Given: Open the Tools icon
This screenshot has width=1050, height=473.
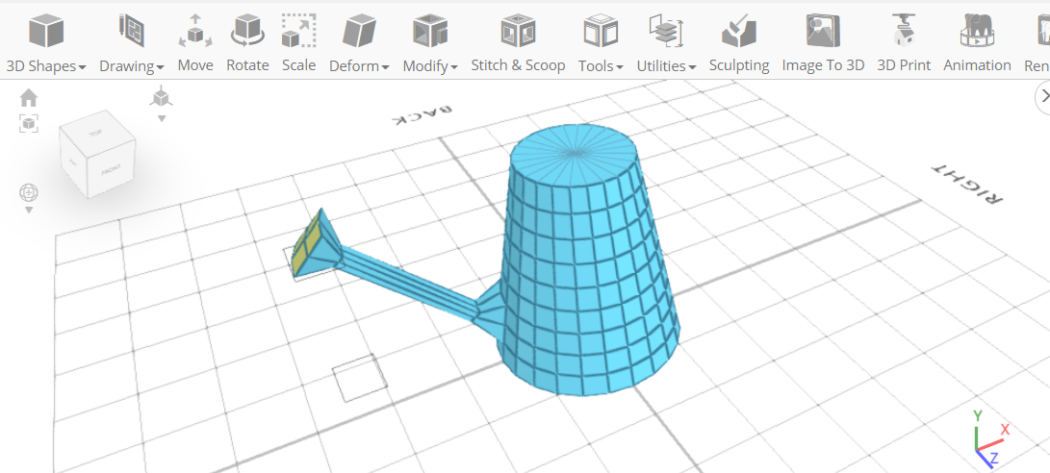Looking at the screenshot, I should point(601,32).
